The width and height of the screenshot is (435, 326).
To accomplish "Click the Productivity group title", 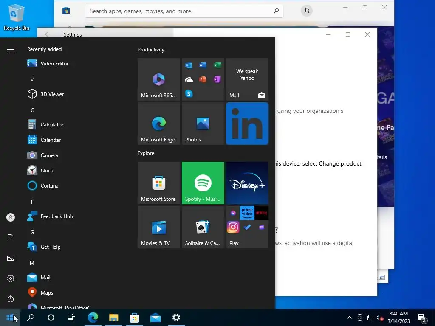I will (x=151, y=50).
